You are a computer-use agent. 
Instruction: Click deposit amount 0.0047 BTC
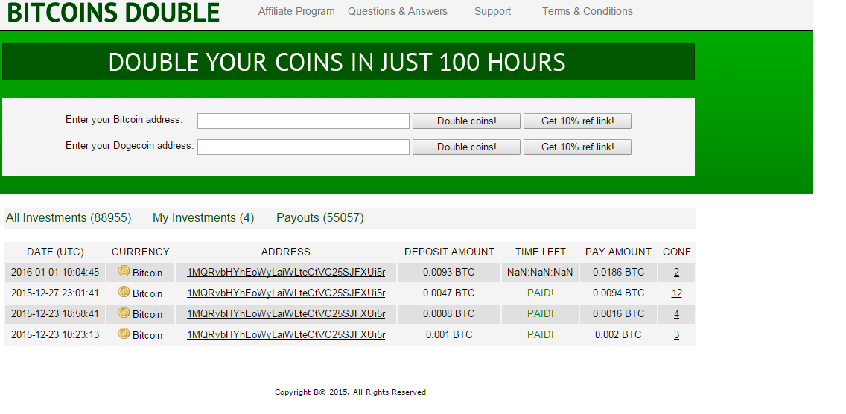point(449,293)
